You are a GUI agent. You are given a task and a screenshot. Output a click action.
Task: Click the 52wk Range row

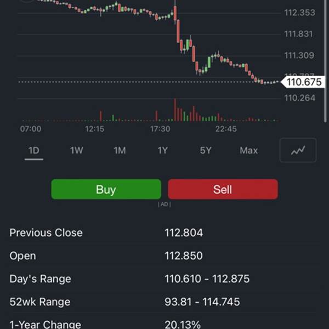point(164,302)
